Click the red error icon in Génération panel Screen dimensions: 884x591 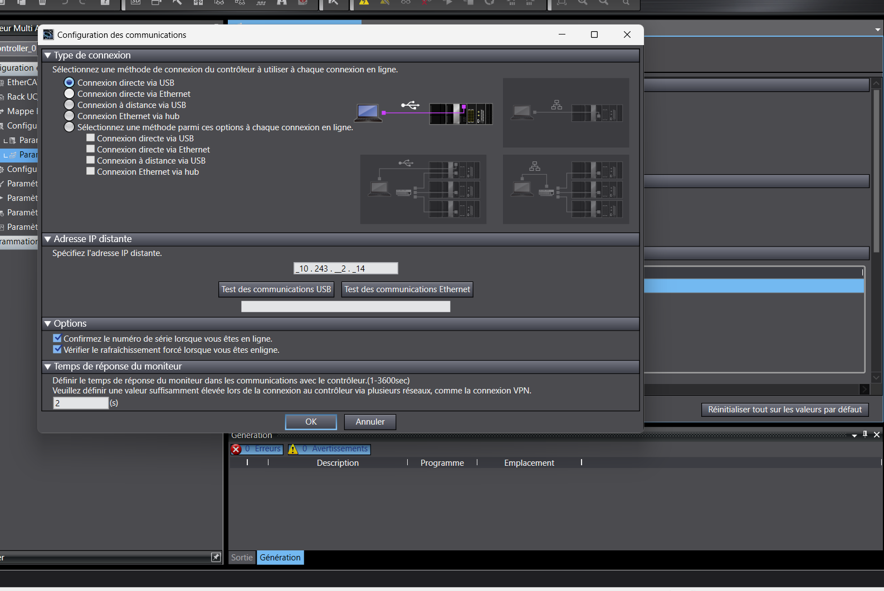[x=236, y=449]
